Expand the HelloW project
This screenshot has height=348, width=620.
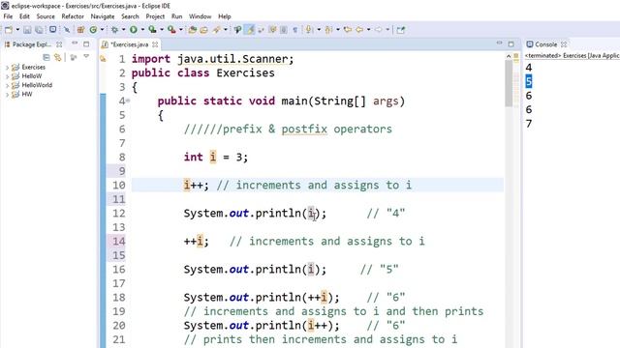[7, 76]
